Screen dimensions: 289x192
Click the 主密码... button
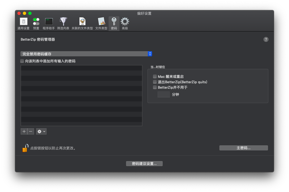pyautogui.click(x=244, y=148)
